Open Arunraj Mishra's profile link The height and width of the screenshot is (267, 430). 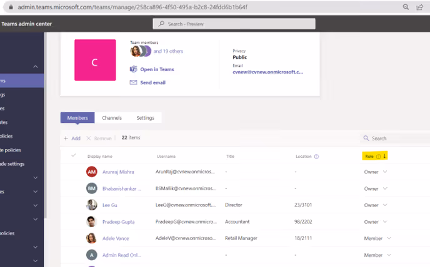[x=118, y=172]
